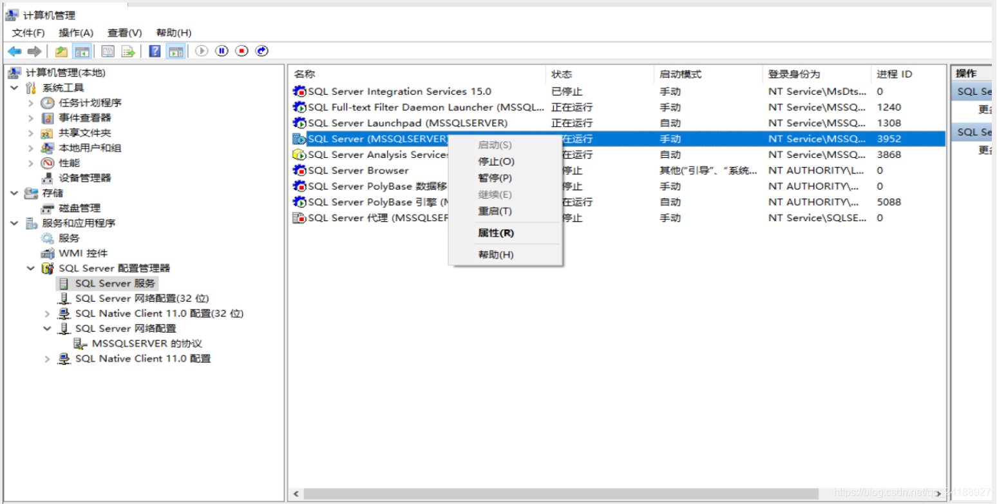Expand the 性能 node
997x504 pixels.
pyautogui.click(x=30, y=163)
